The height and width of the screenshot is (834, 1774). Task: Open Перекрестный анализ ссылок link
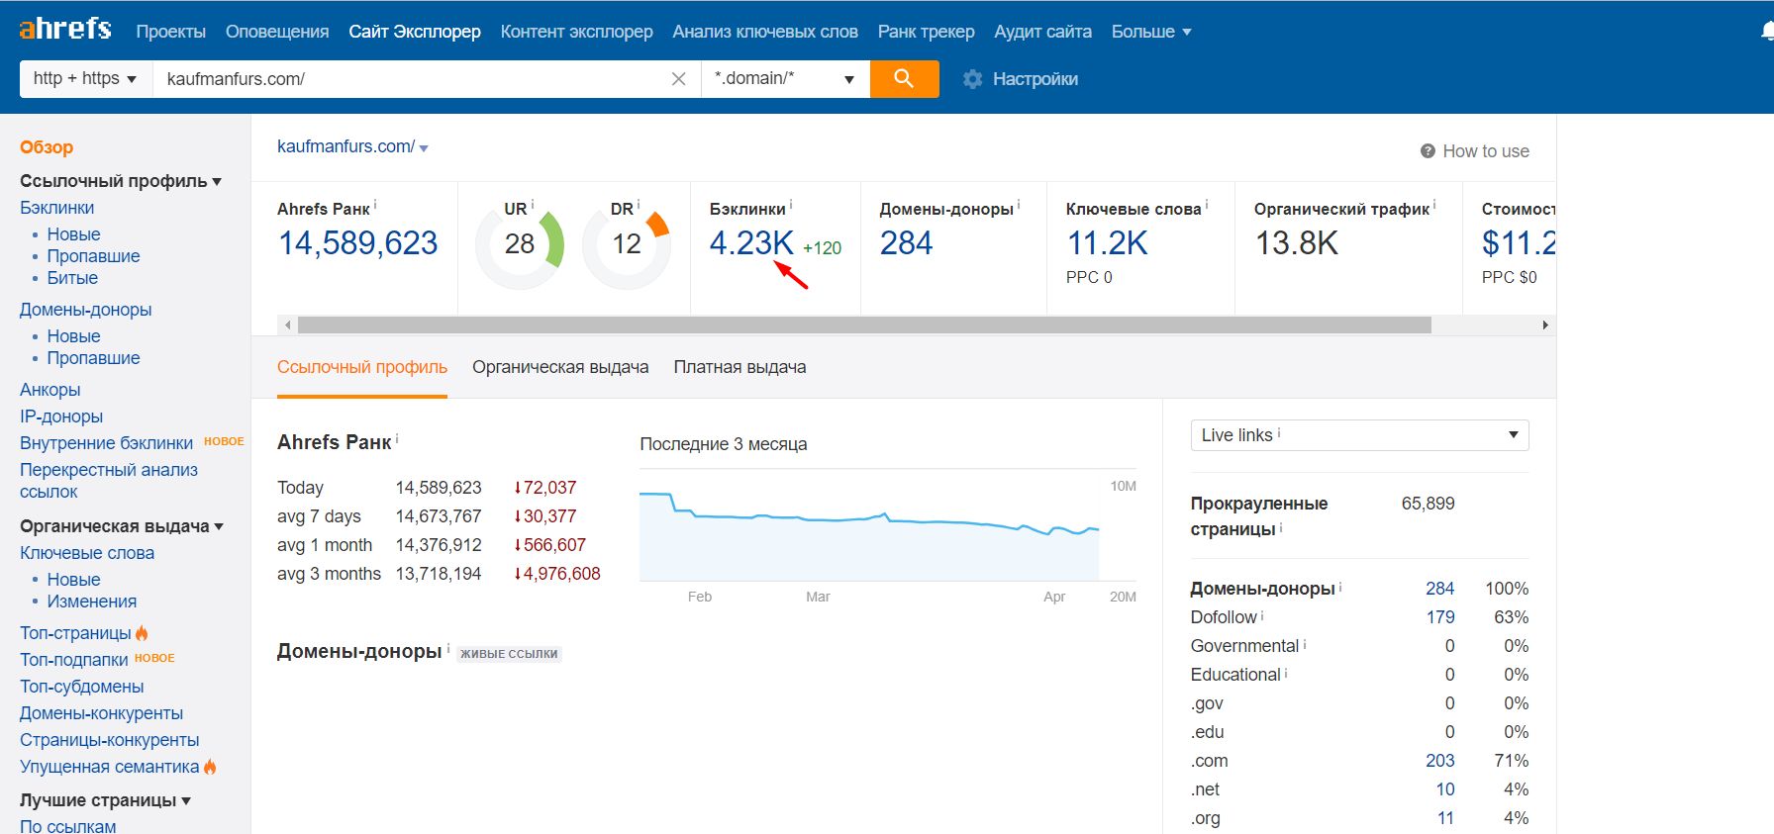[109, 481]
